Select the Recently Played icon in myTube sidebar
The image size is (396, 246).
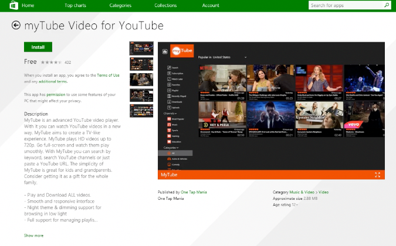(x=169, y=96)
